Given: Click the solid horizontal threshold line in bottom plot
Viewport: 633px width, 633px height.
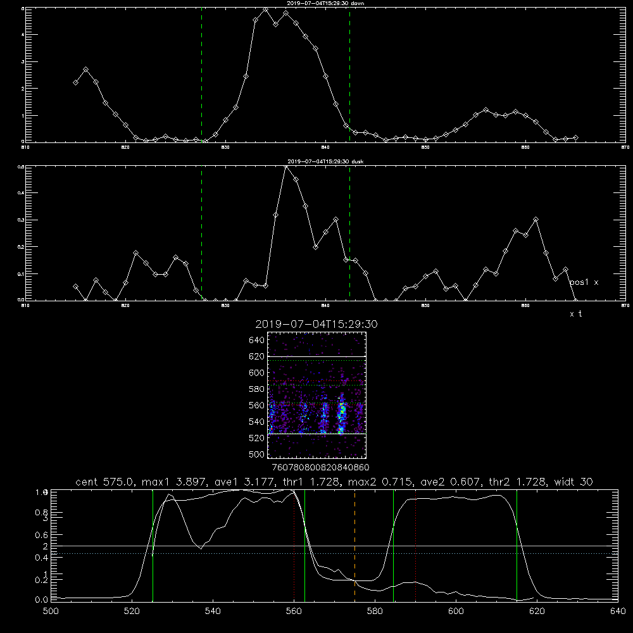Looking at the screenshot, I should pyautogui.click(x=334, y=546).
